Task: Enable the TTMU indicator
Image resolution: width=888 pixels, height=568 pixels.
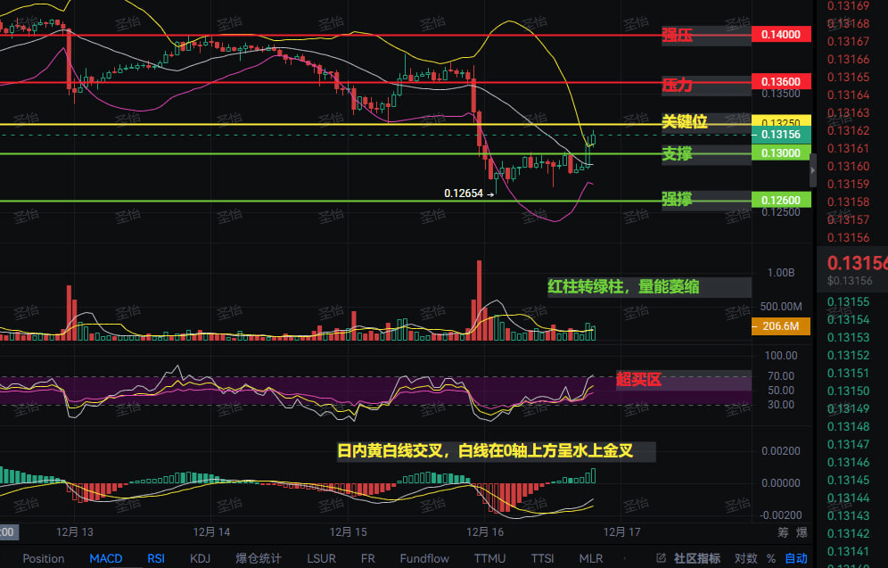Action: click(x=489, y=558)
